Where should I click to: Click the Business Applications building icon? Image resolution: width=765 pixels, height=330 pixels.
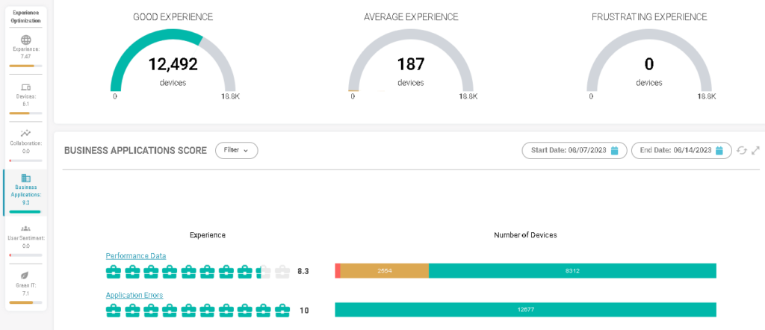point(25,178)
